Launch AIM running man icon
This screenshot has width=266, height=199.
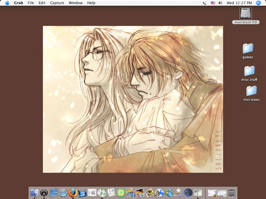[159, 193]
